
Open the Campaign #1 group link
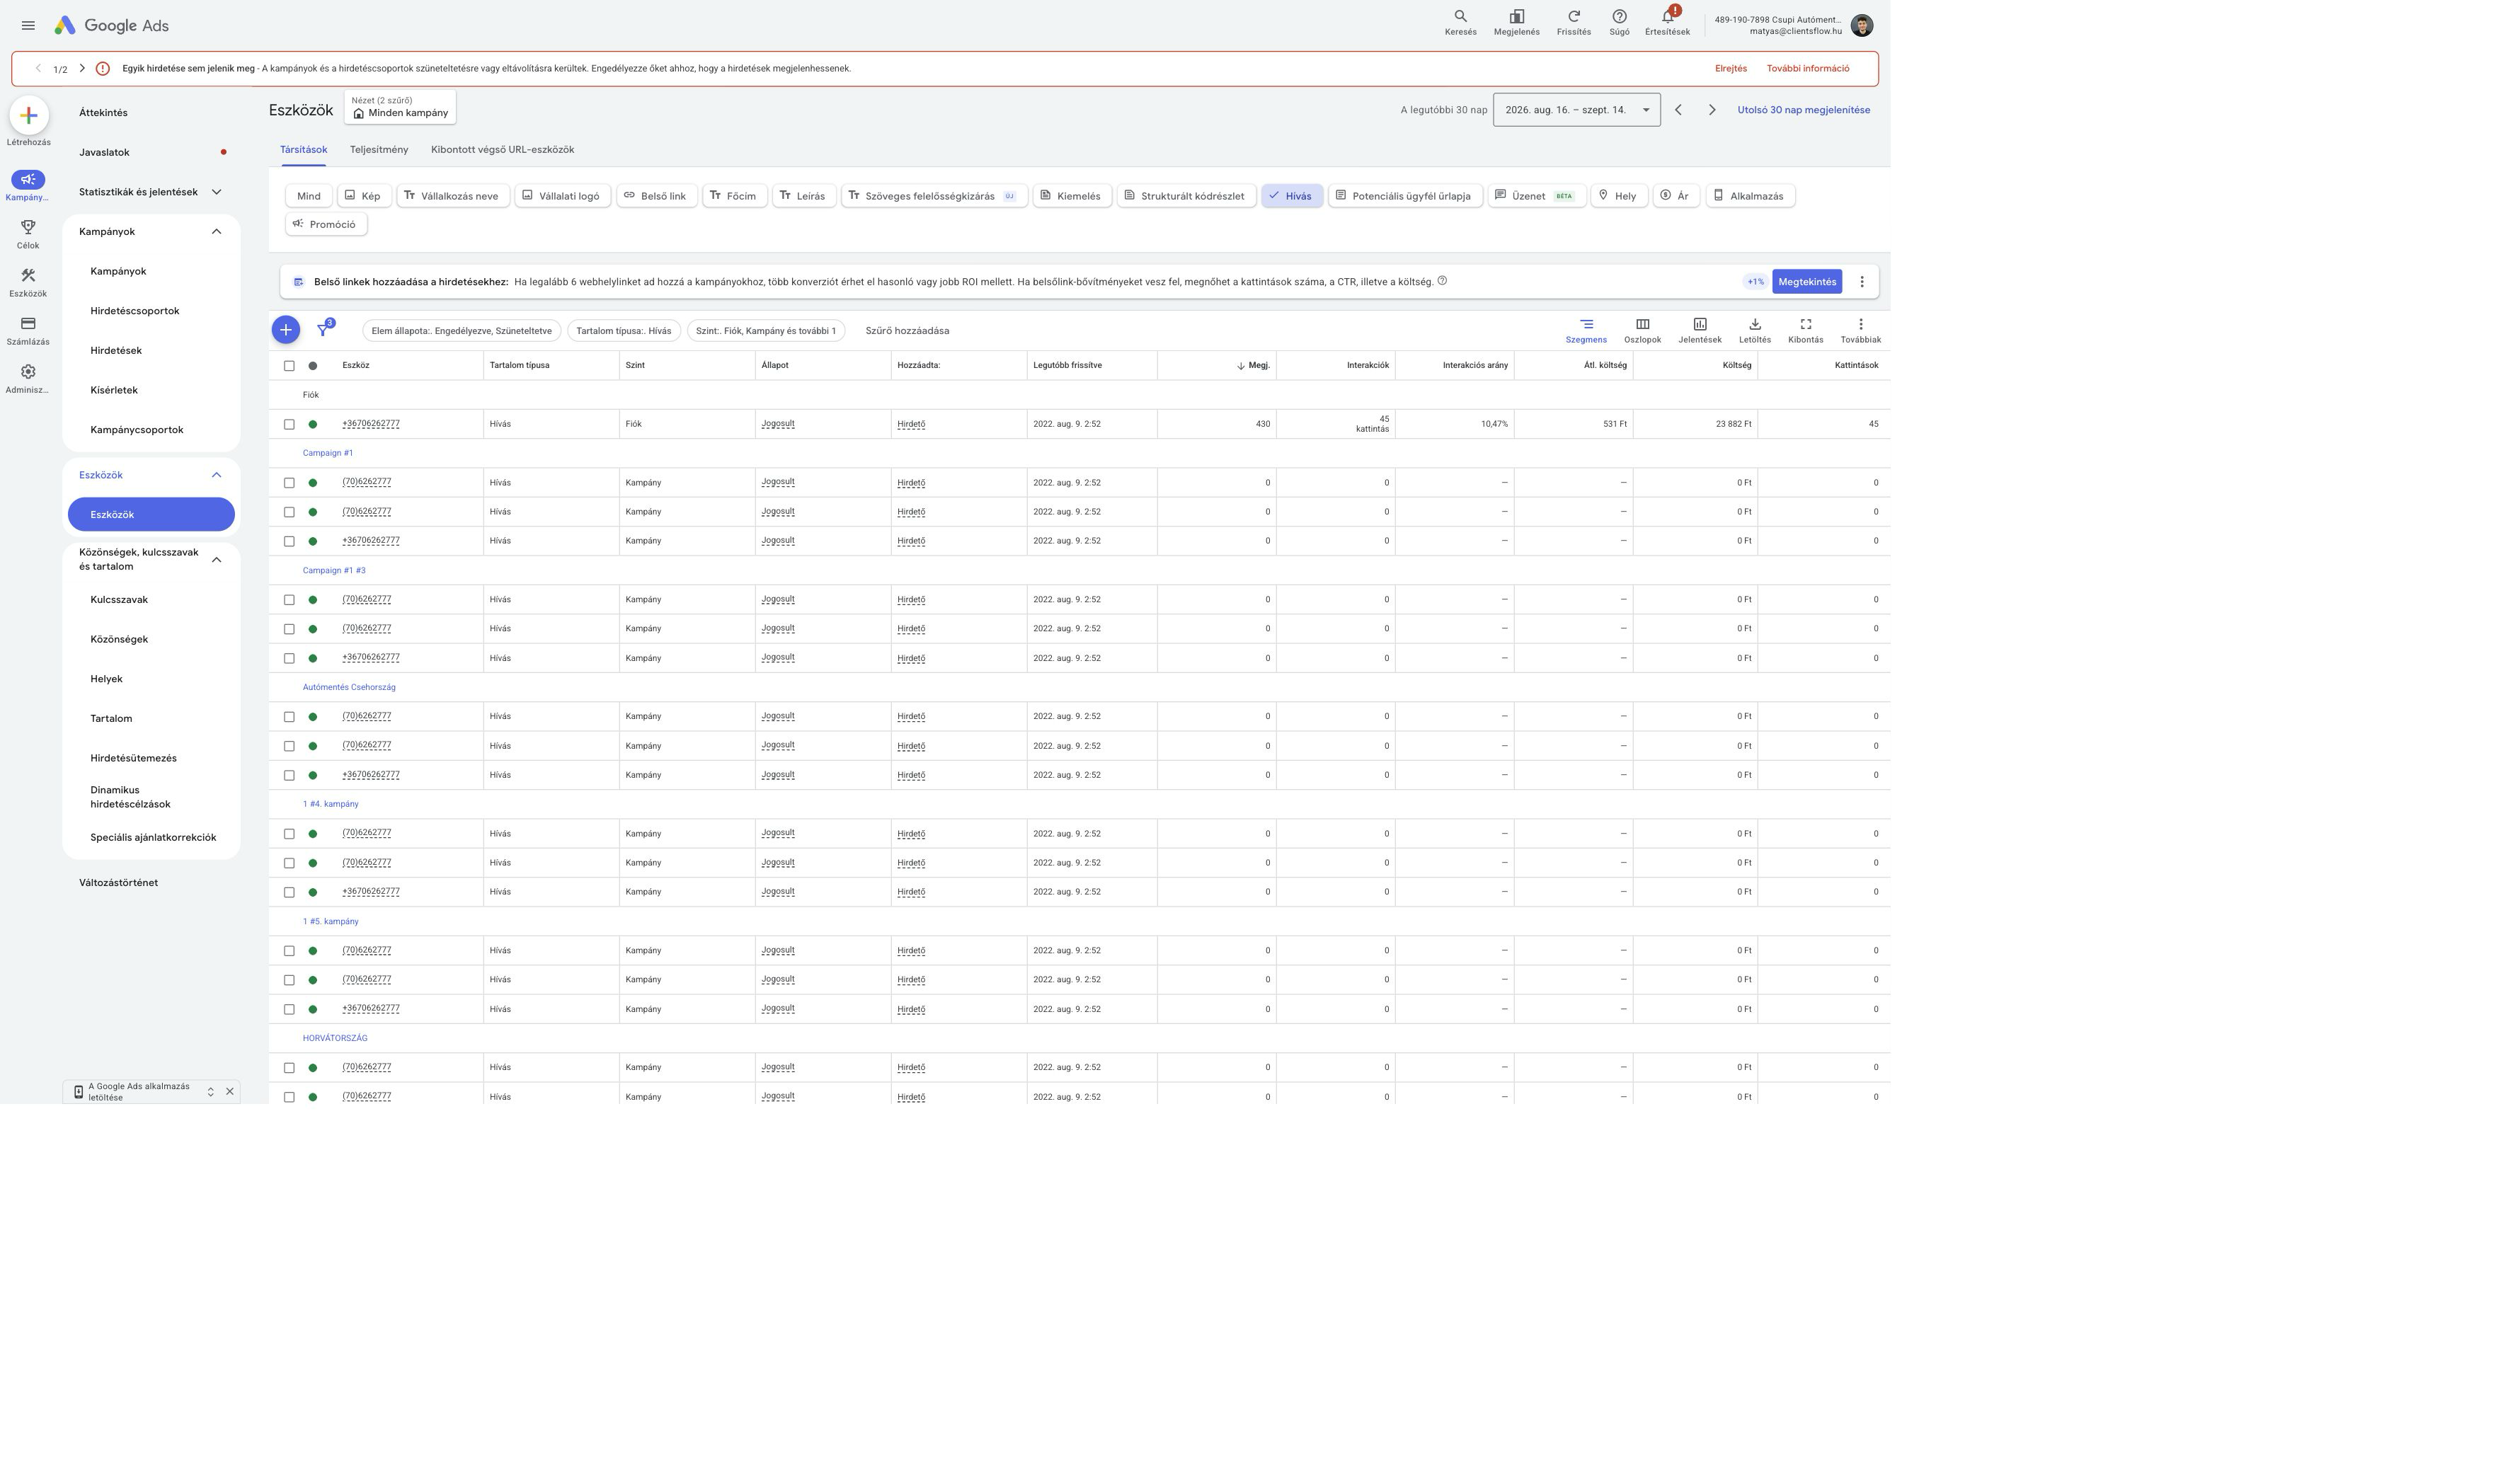328,453
